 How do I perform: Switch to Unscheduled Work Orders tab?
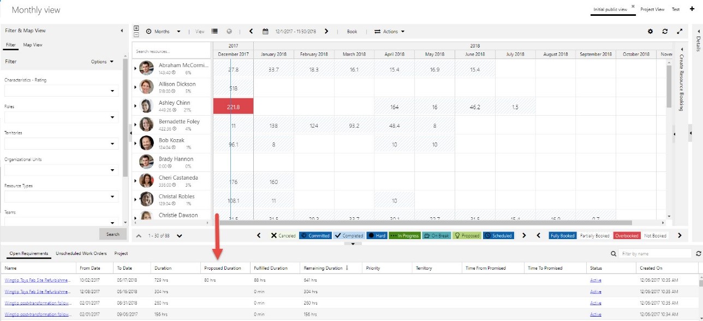81,254
